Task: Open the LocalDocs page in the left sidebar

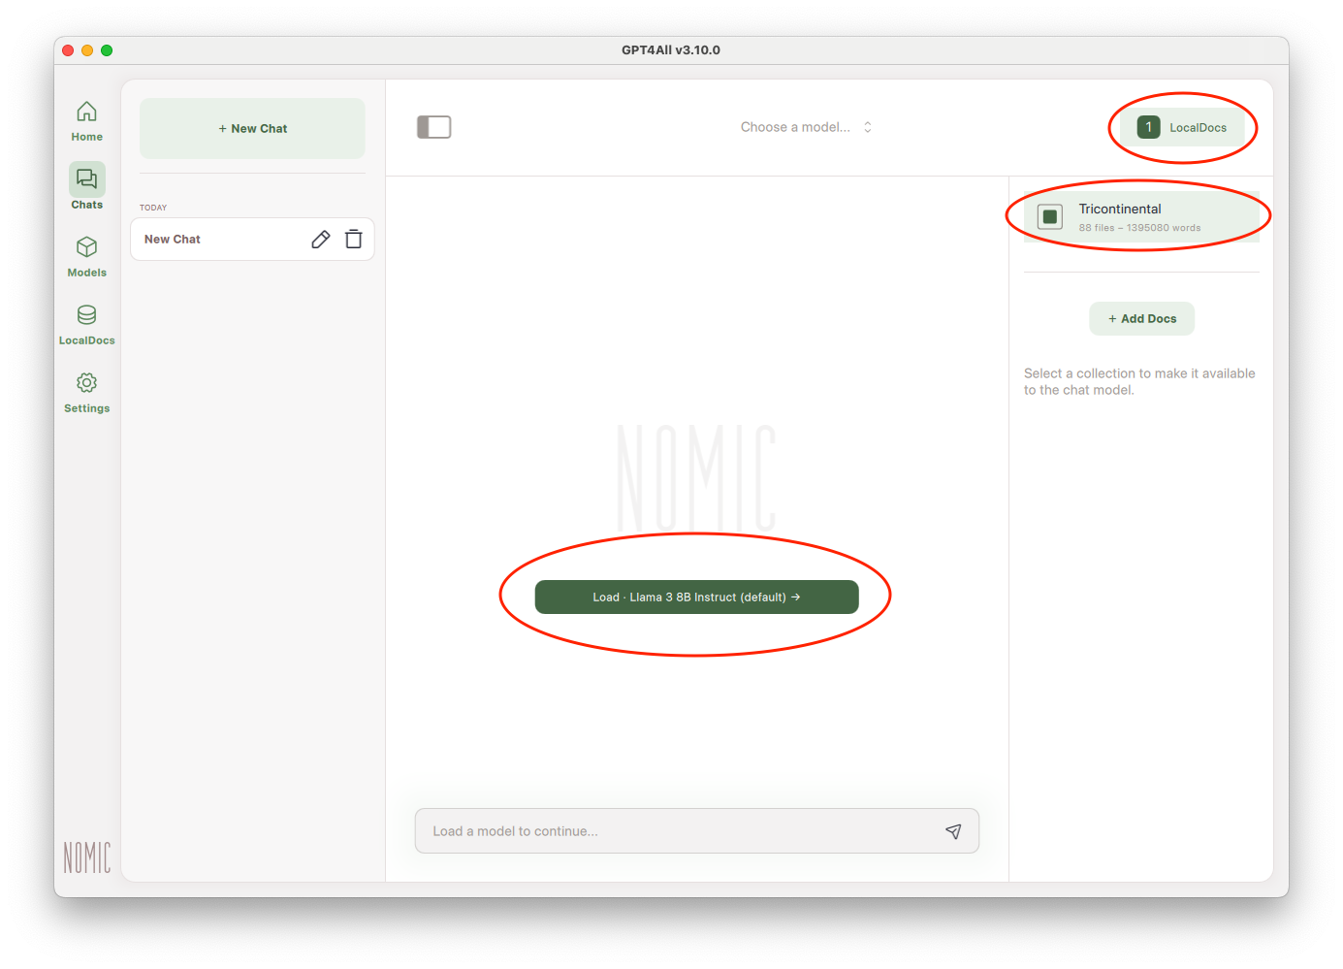Action: tap(86, 325)
